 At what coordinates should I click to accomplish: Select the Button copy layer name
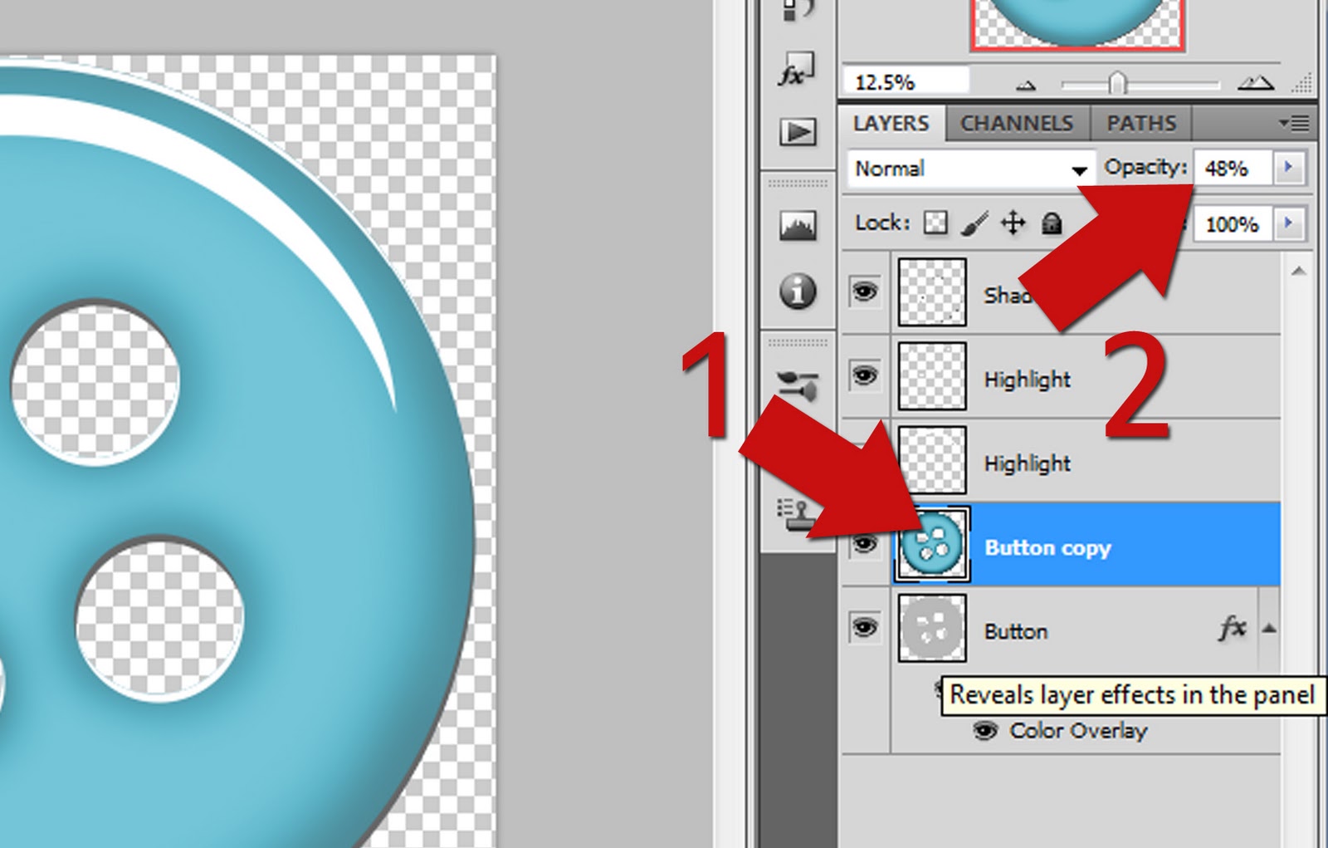[x=1047, y=547]
